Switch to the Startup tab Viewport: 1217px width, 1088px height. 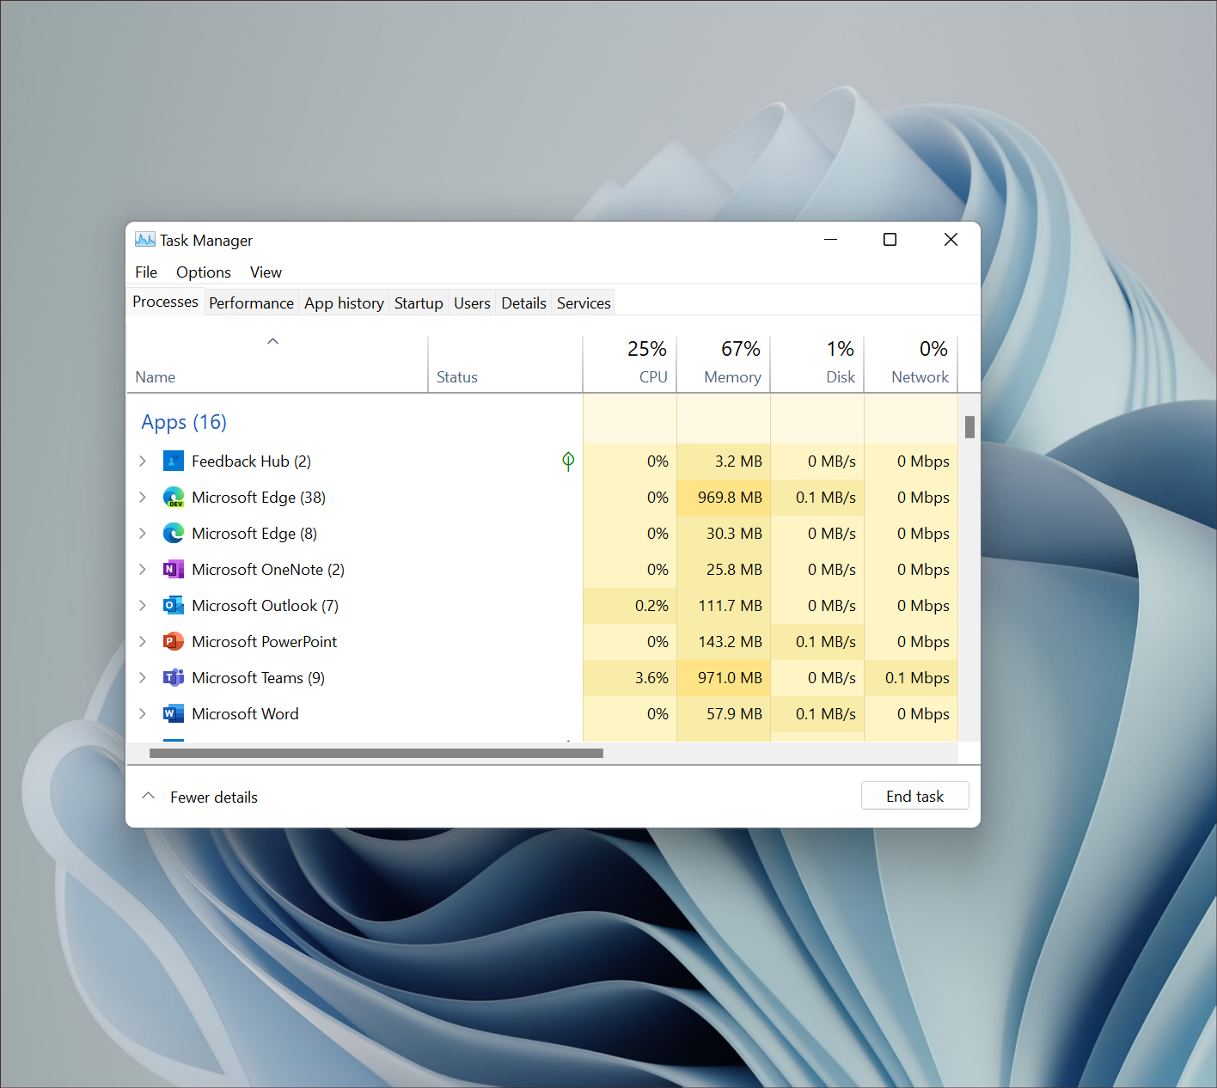419,303
